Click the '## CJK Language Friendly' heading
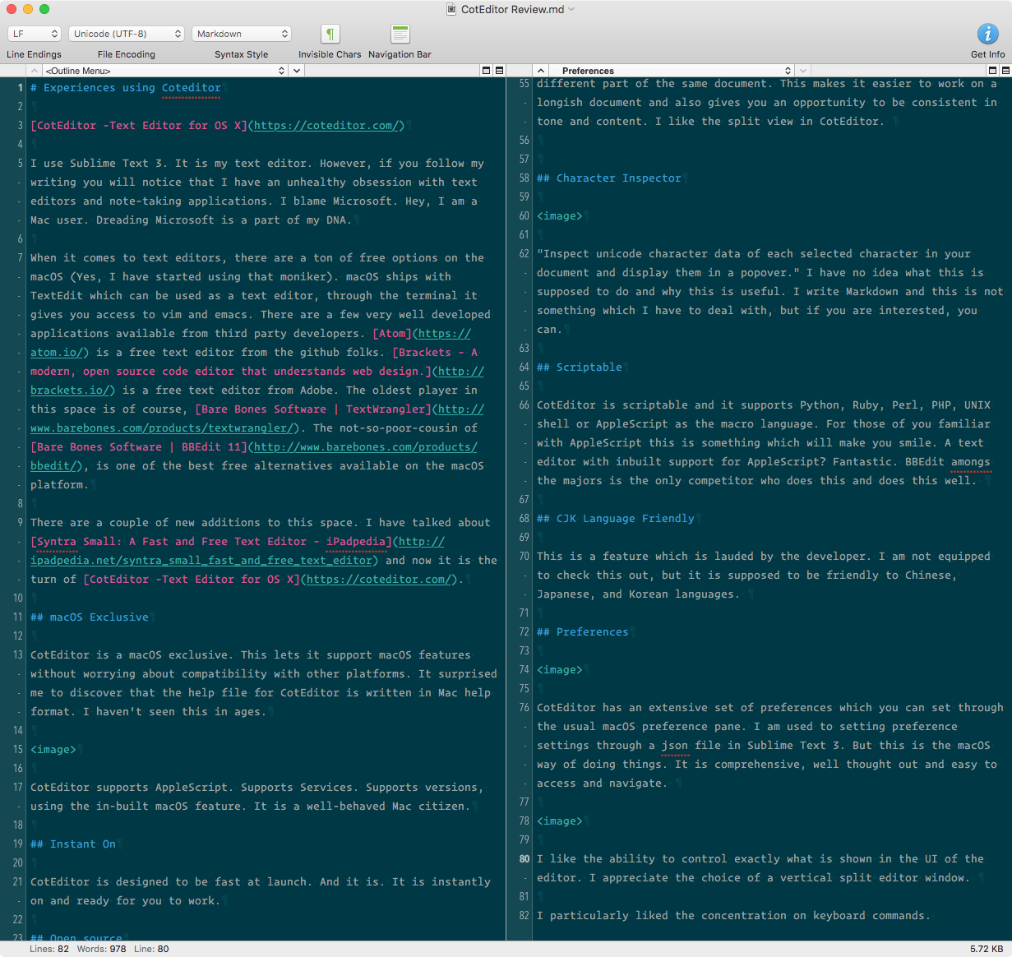The image size is (1012, 957). coord(616,519)
